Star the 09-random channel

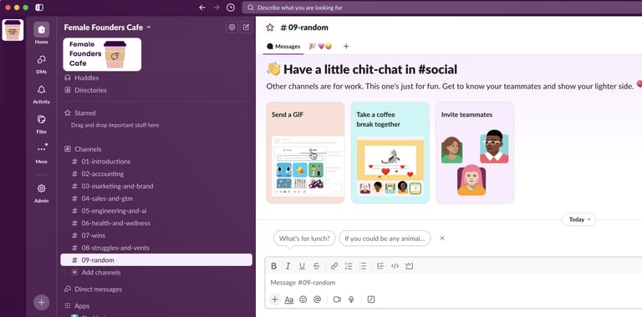coord(270,28)
